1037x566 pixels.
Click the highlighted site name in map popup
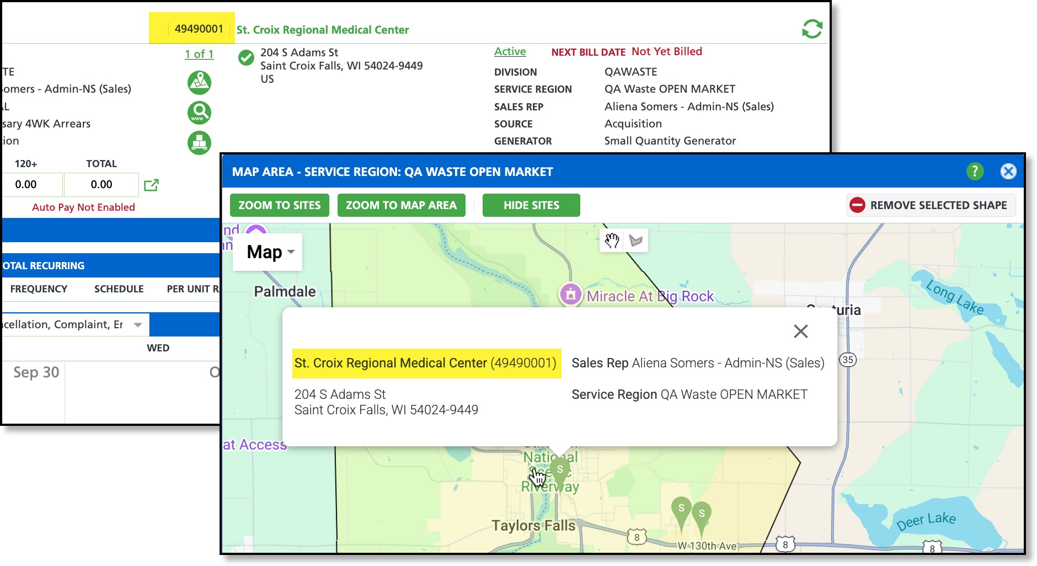(426, 363)
